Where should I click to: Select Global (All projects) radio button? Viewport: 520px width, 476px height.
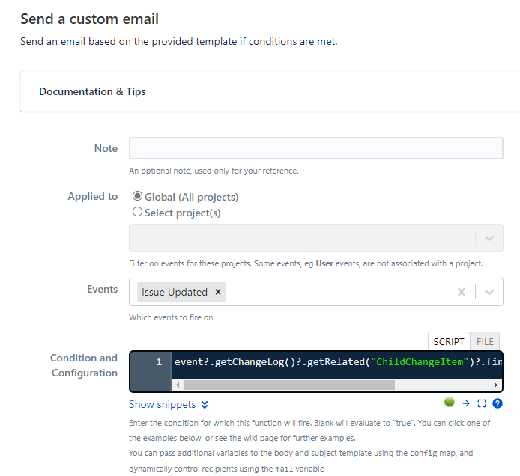[x=137, y=196]
